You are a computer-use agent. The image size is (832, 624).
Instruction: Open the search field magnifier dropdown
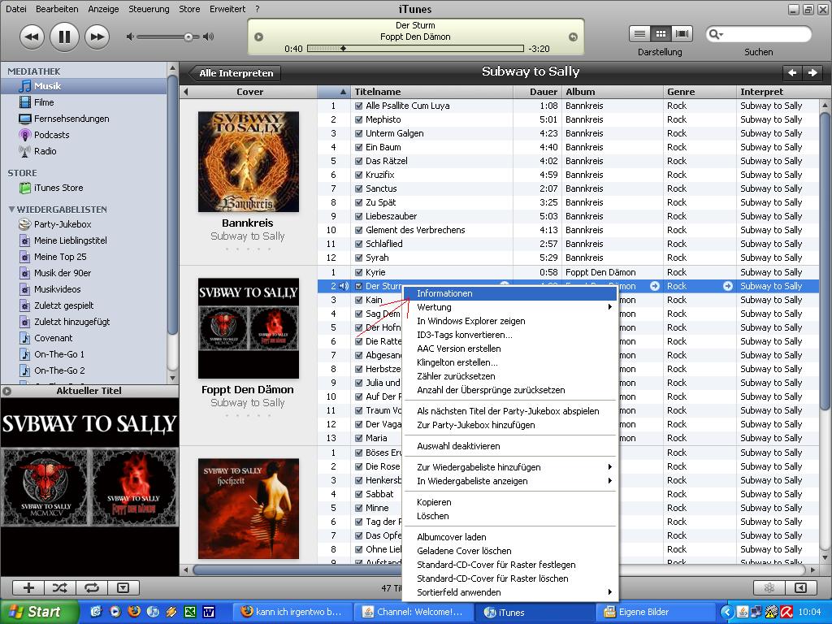tap(717, 34)
